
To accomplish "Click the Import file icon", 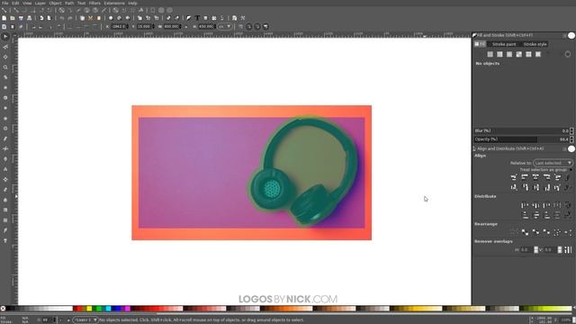I will point(41,18).
